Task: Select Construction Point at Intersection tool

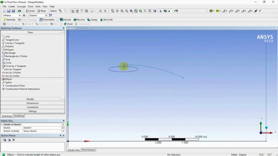Action: pyautogui.click(x=21, y=89)
